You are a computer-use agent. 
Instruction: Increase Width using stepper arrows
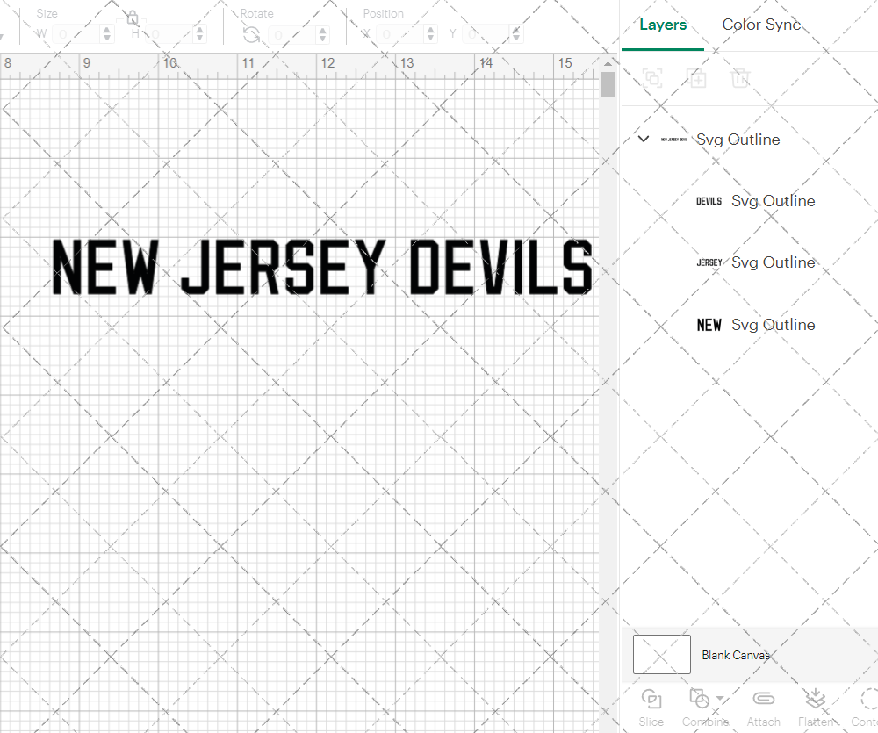107,30
